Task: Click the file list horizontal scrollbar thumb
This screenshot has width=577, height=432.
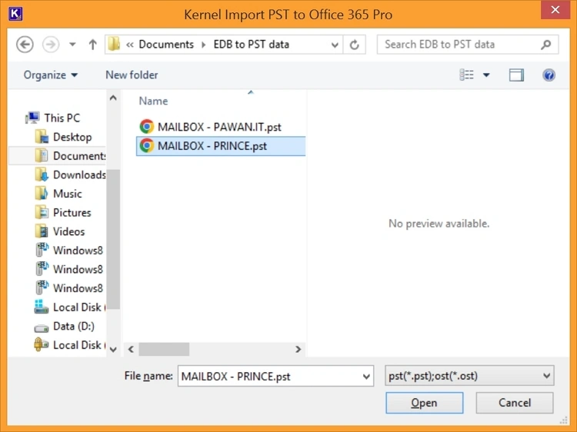Action: pos(164,349)
